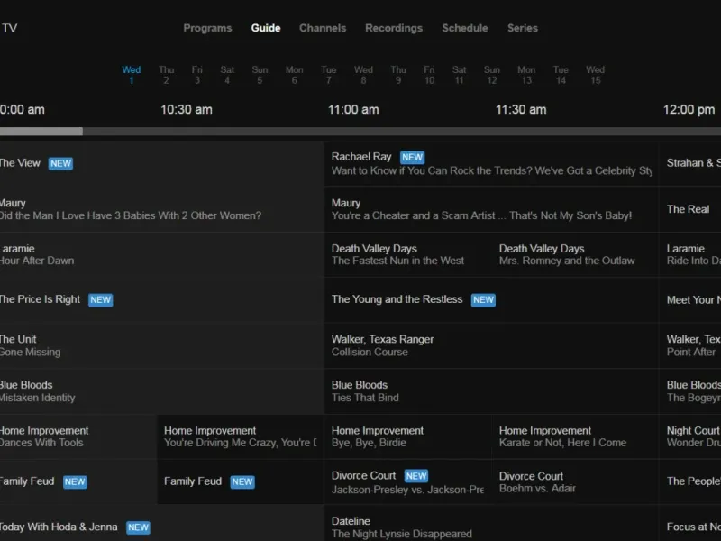Click the 10:30 am time header
The image size is (721, 541).
pyautogui.click(x=187, y=109)
